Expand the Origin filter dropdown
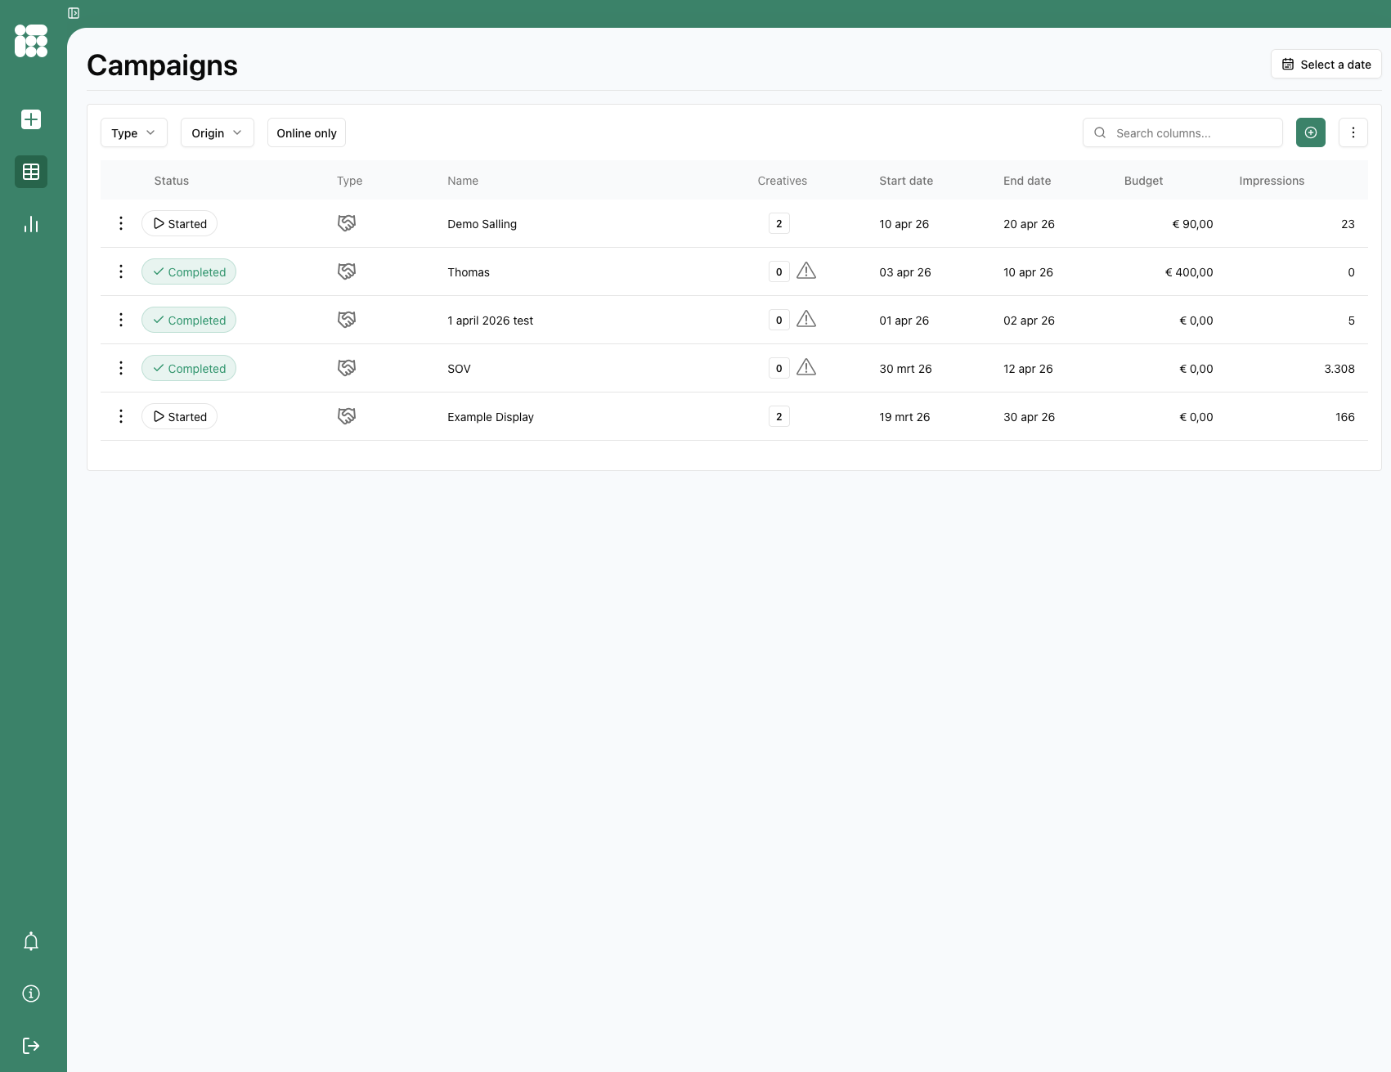 tap(217, 133)
